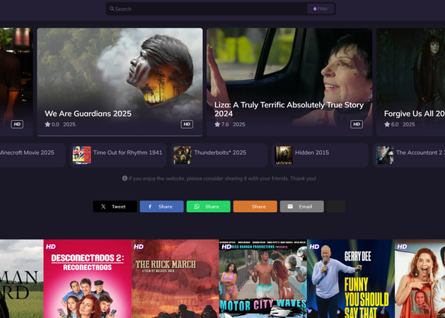Click Hidden 2015 poster thumbnail
The width and height of the screenshot is (445, 318).
[x=284, y=155]
